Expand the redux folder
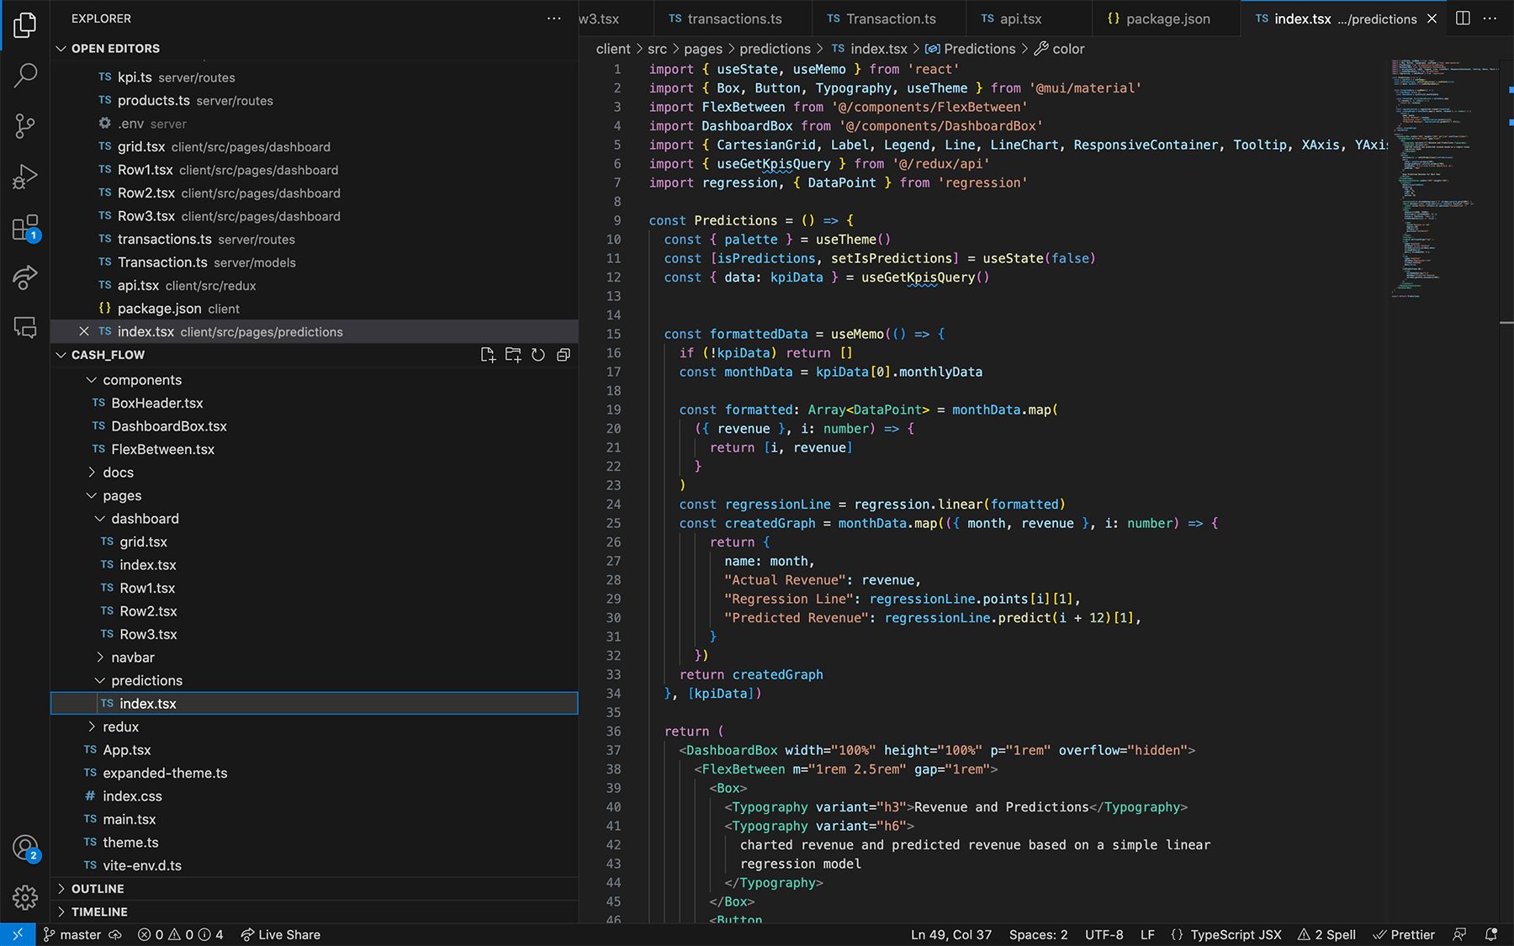Viewport: 1514px width, 946px height. [315, 727]
